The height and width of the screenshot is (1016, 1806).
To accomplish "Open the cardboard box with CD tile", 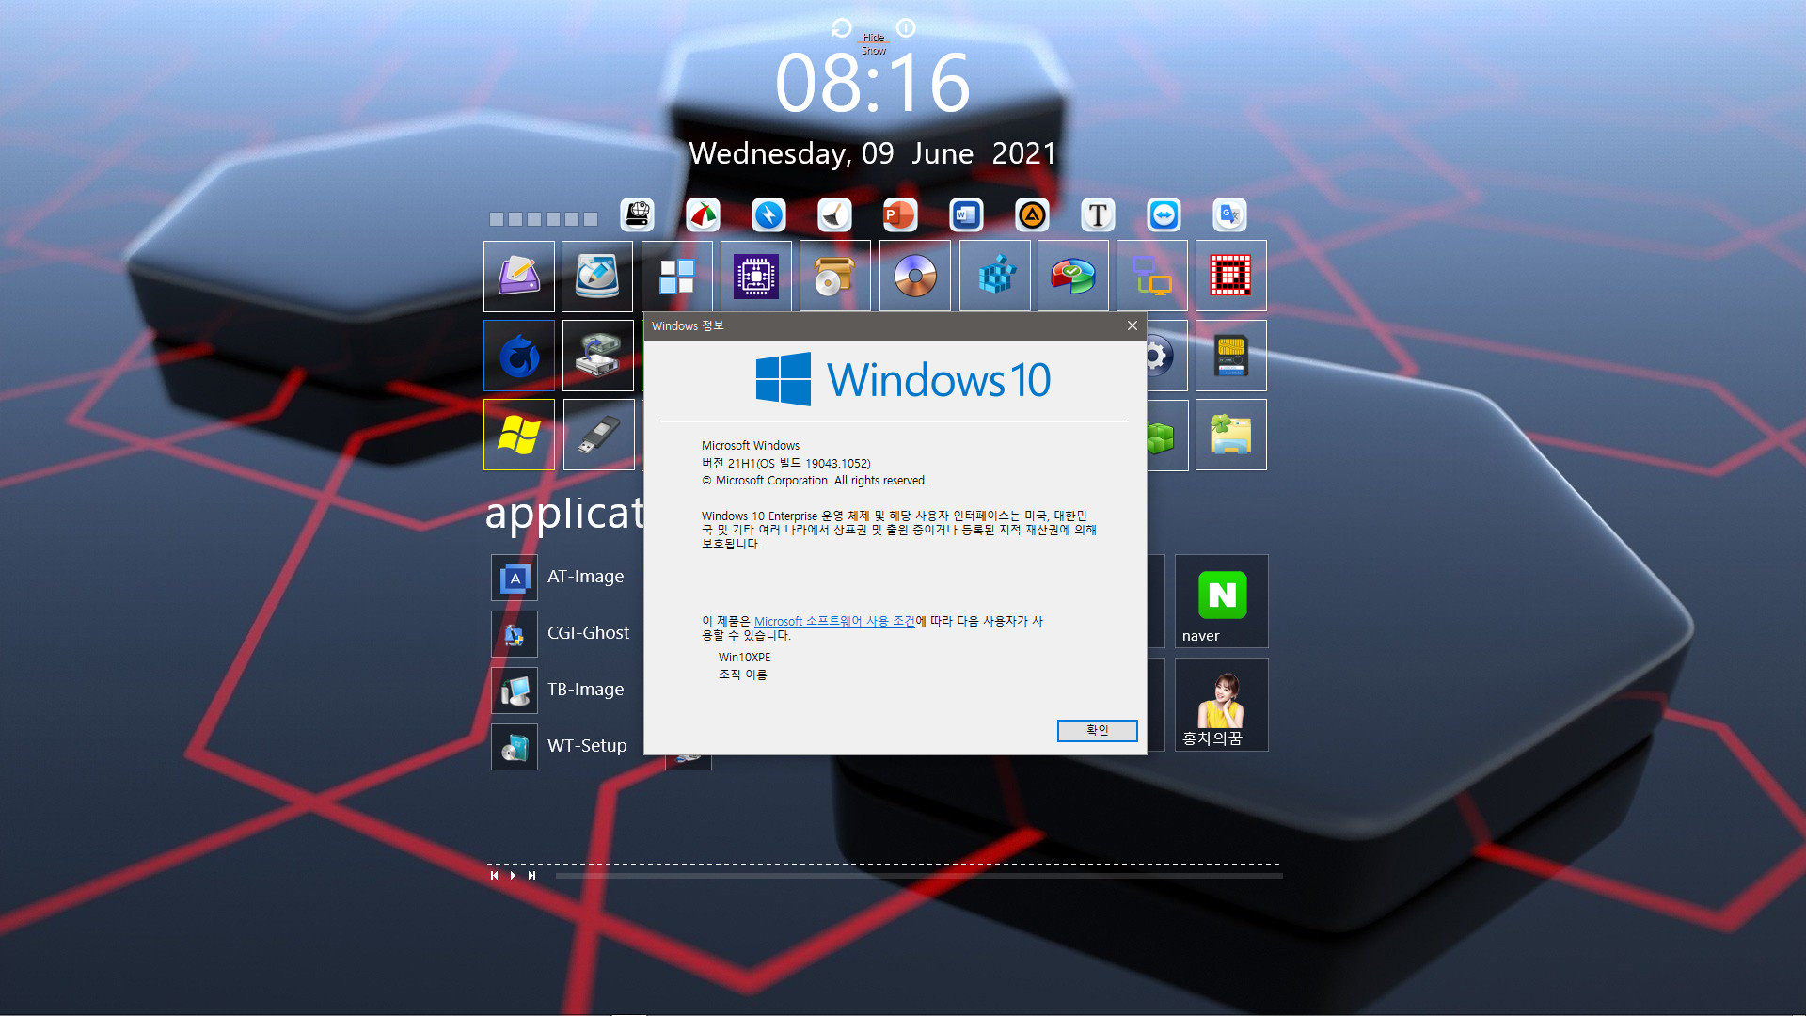I will (835, 277).
